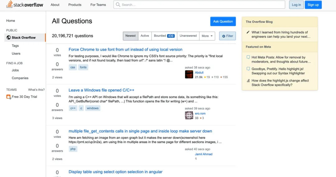
Task: Click the single c tag
Action: [x=81, y=108]
